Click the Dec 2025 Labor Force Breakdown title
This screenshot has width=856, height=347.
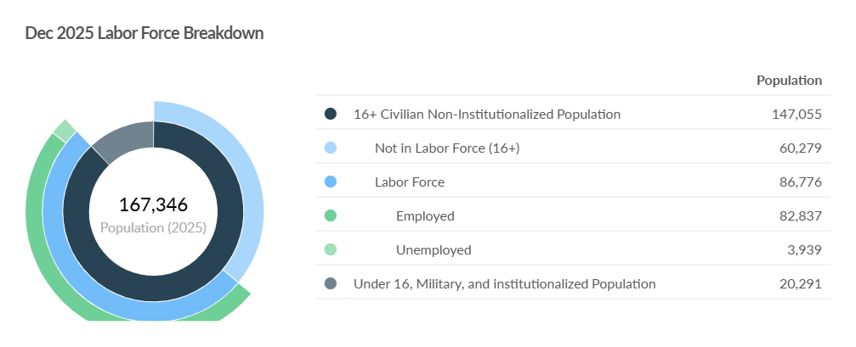[145, 33]
